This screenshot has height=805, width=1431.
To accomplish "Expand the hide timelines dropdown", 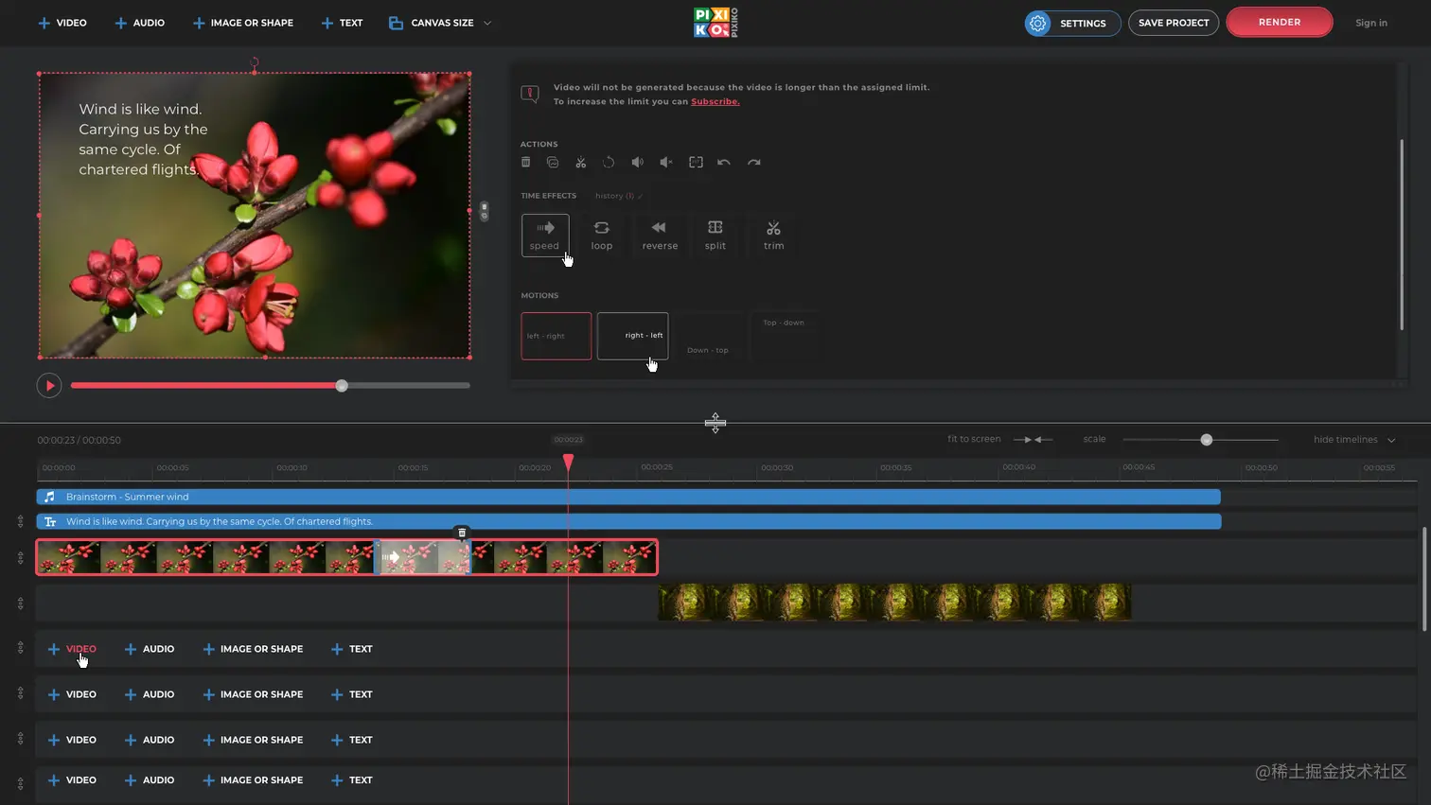I will 1354,439.
